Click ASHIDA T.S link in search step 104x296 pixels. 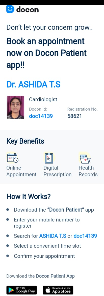[53, 236]
